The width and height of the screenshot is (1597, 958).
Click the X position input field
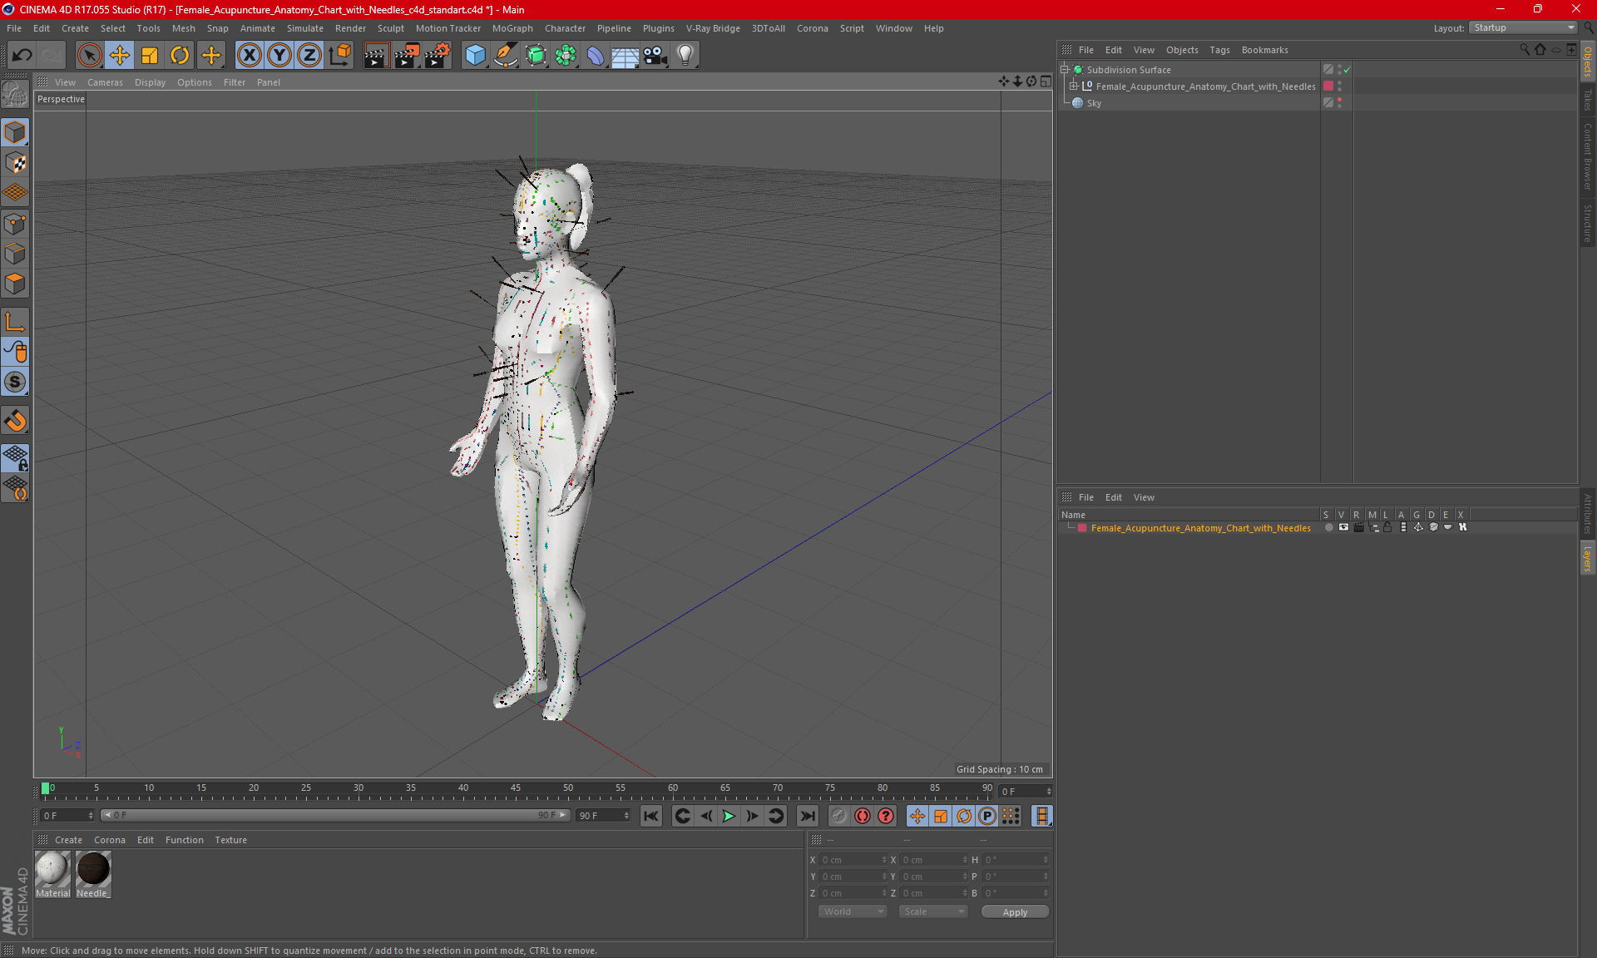click(x=853, y=860)
